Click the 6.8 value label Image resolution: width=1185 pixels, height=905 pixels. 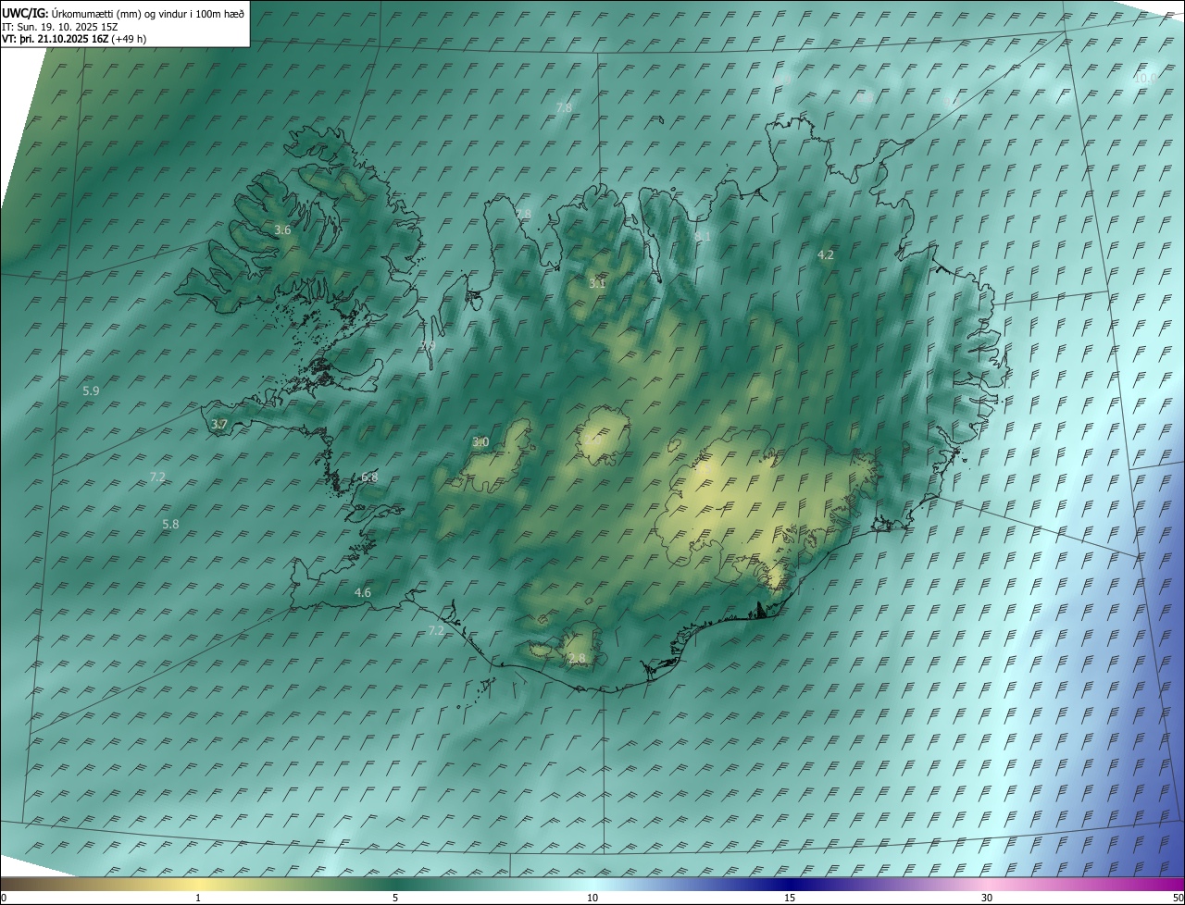pos(369,477)
